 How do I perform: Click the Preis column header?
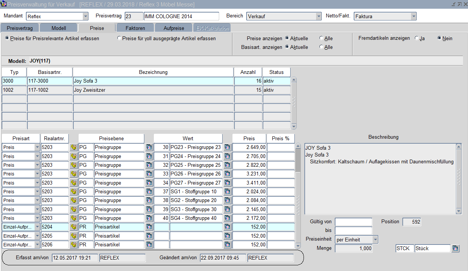pos(249,138)
